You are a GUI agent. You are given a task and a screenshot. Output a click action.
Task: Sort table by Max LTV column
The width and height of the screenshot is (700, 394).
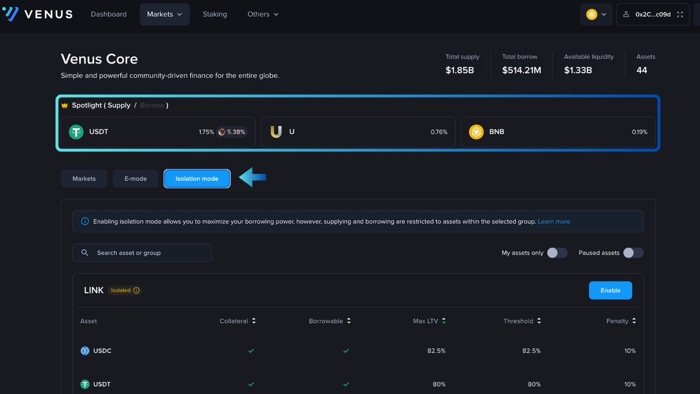pos(429,321)
